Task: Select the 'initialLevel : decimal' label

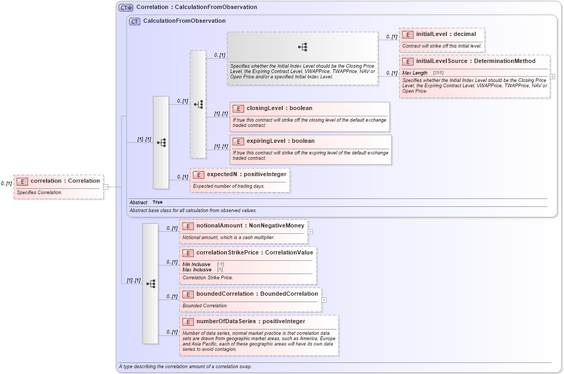Action: click(x=446, y=34)
